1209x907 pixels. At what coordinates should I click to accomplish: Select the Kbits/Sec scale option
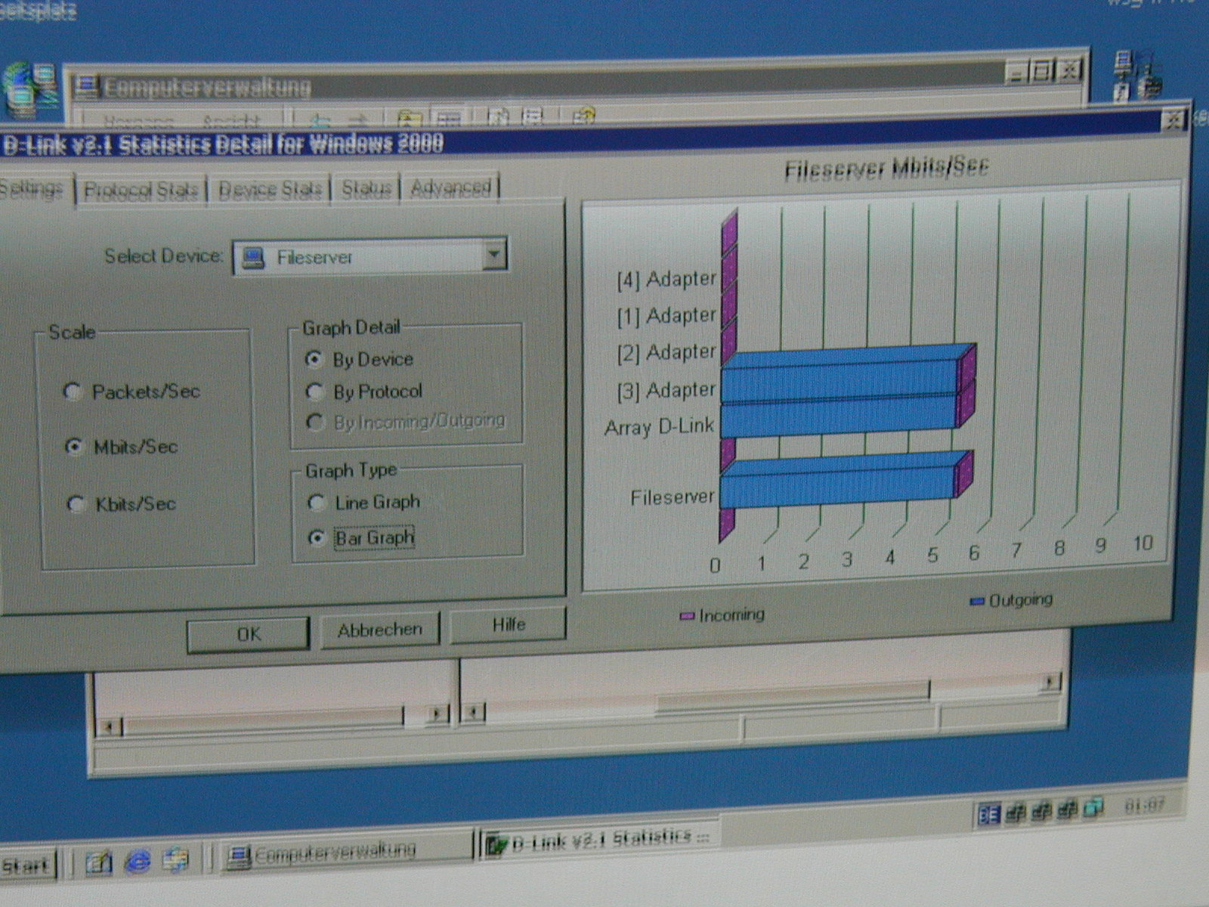tap(121, 503)
